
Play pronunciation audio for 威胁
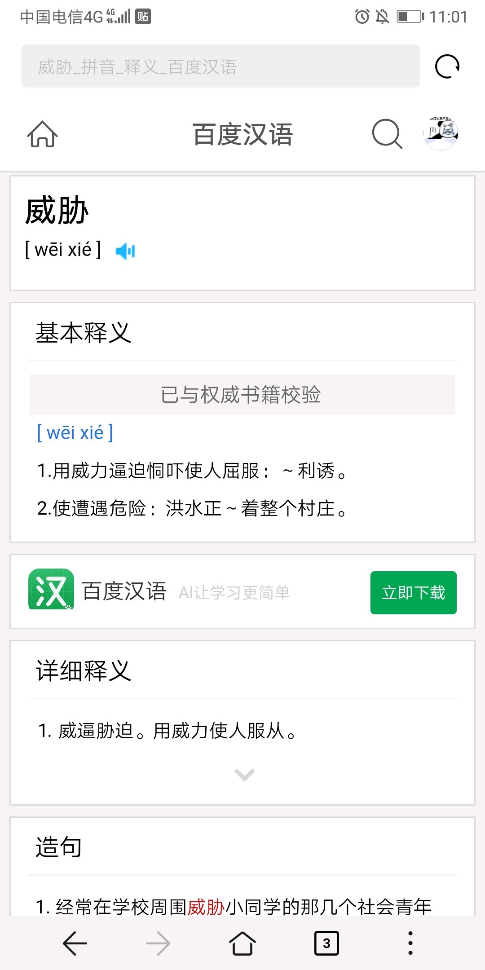coord(125,251)
